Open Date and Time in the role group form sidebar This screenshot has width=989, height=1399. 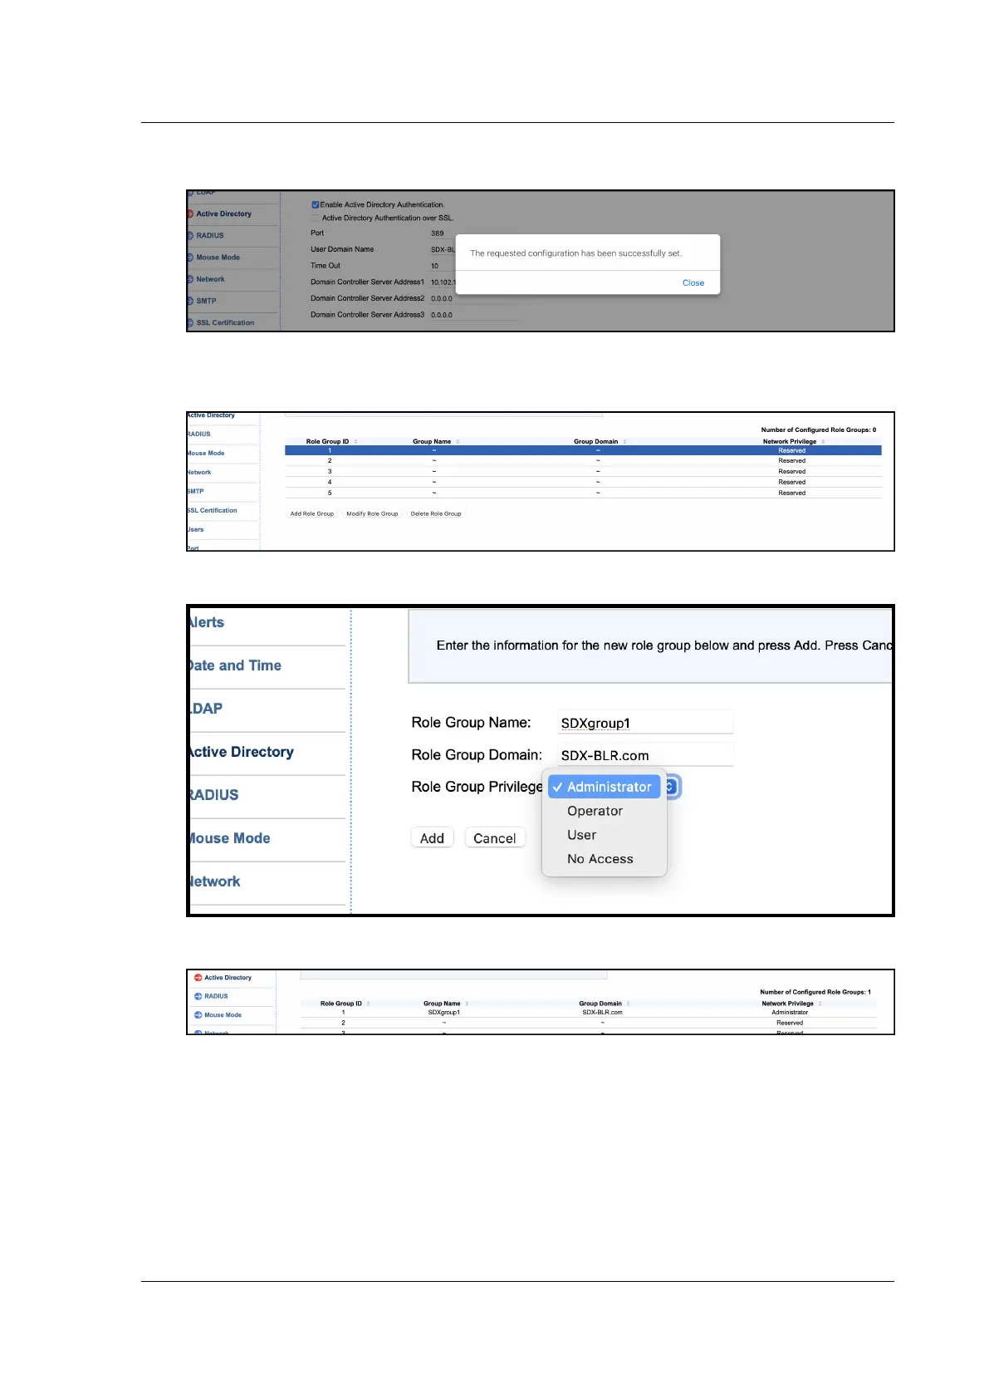click(236, 665)
